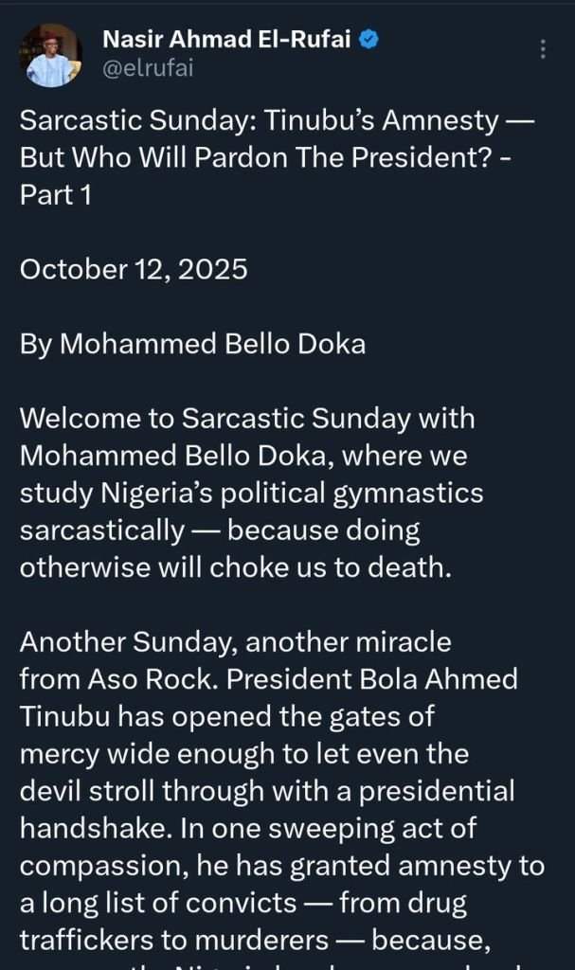This screenshot has height=970, width=575.
Task: Click the date October 12, 2025
Action: point(134,269)
